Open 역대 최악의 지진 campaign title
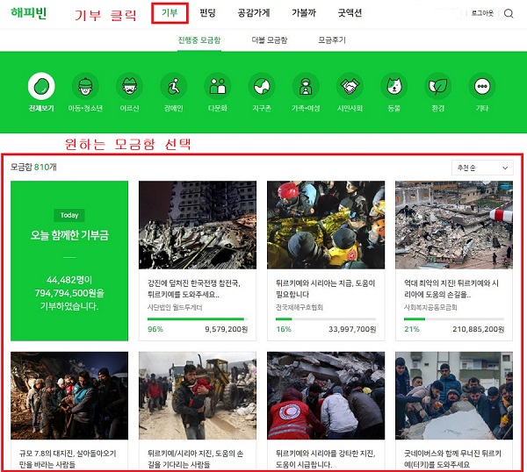The width and height of the screenshot is (527, 472). pyautogui.click(x=451, y=289)
